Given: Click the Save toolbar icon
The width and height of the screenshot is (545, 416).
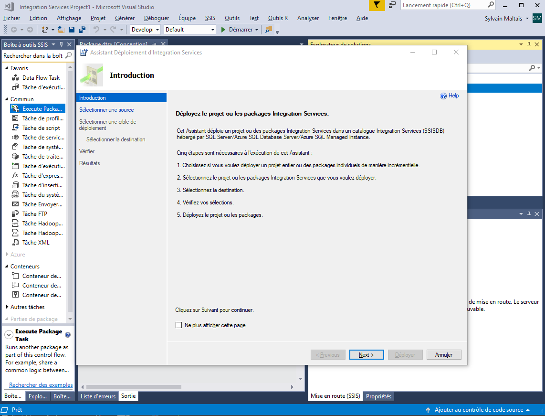Looking at the screenshot, I should [x=72, y=30].
